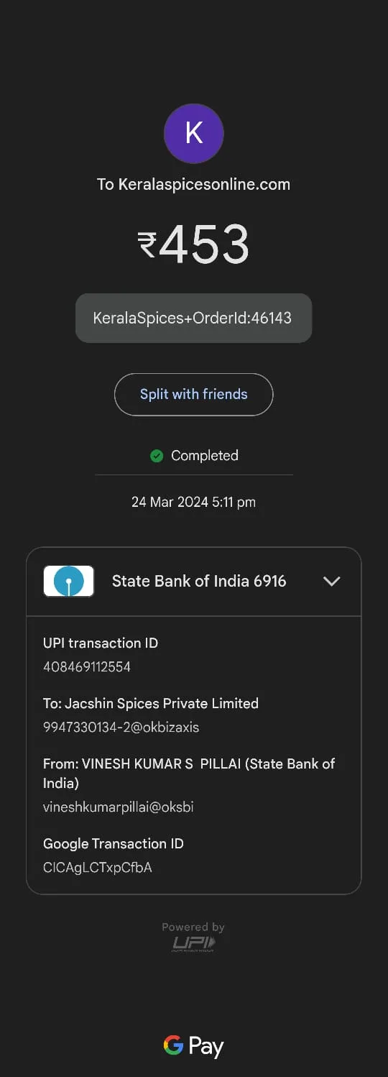Click the Pay wordmark at bottom
Screen dimensions: 388x1077
point(206,1047)
